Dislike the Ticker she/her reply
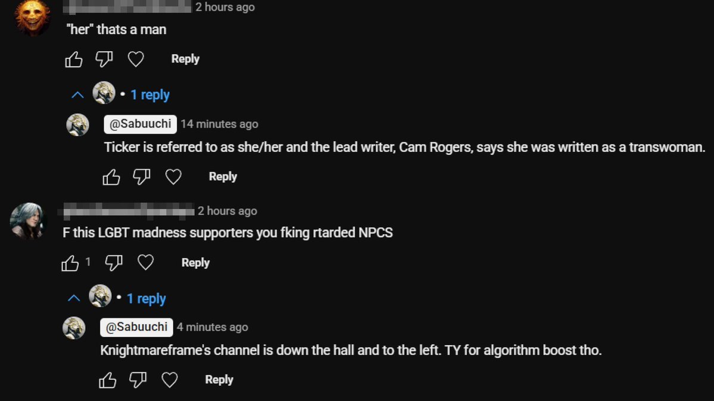Screen dimensions: 714x401 142,177
